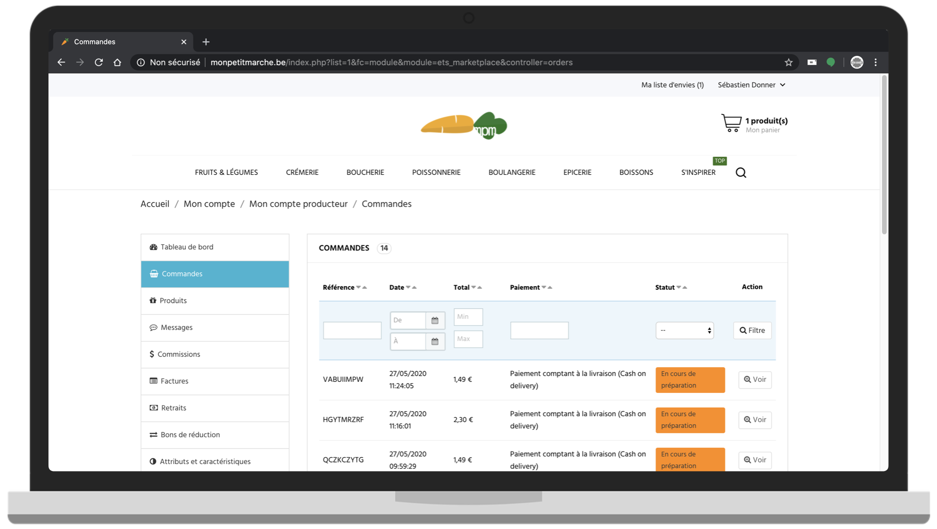Screen dimensions: 937x529
Task: Open Produits in the sidebar
Action: point(215,301)
